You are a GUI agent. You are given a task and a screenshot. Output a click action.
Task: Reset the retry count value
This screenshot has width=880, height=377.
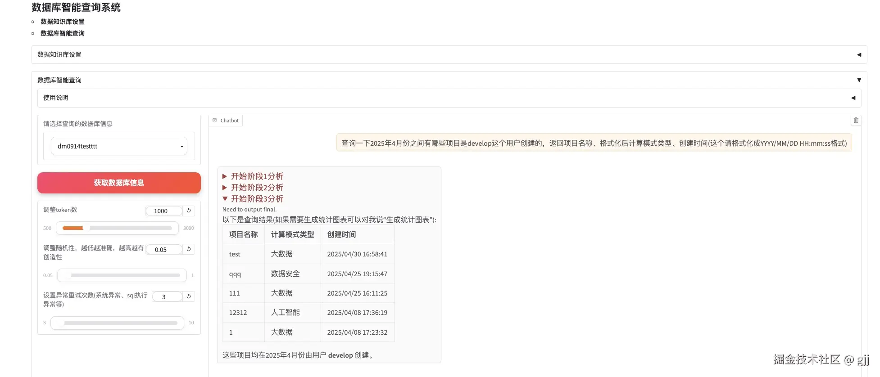pos(189,296)
